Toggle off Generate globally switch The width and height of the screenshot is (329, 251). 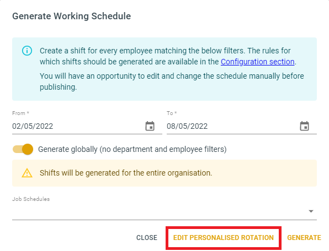click(x=23, y=149)
